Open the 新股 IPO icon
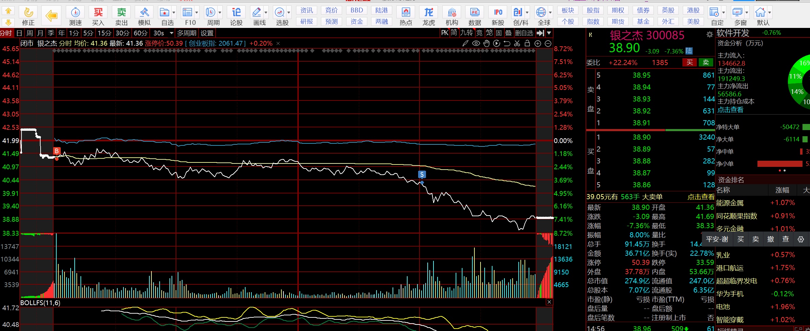Viewport: 810px width, 331px height. click(x=498, y=13)
